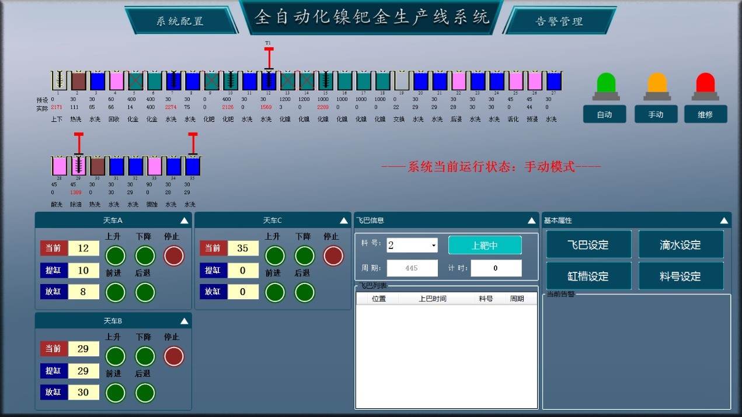Click the 上巴时间 column header
The height and width of the screenshot is (417, 742).
pyautogui.click(x=433, y=299)
